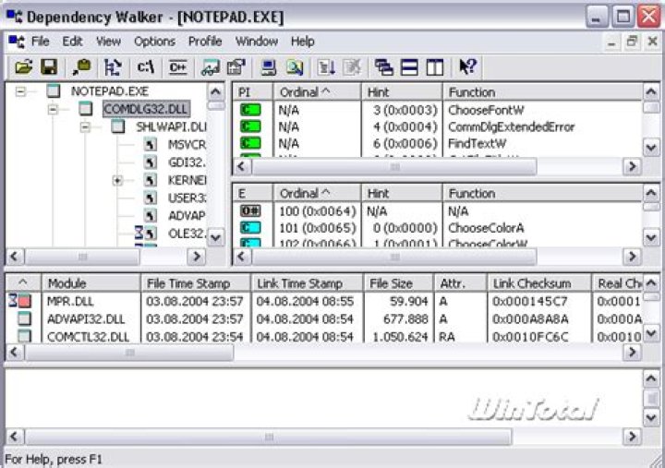Screen dimensions: 665x468
Task: Click the Save floppy disk icon
Action: point(49,67)
